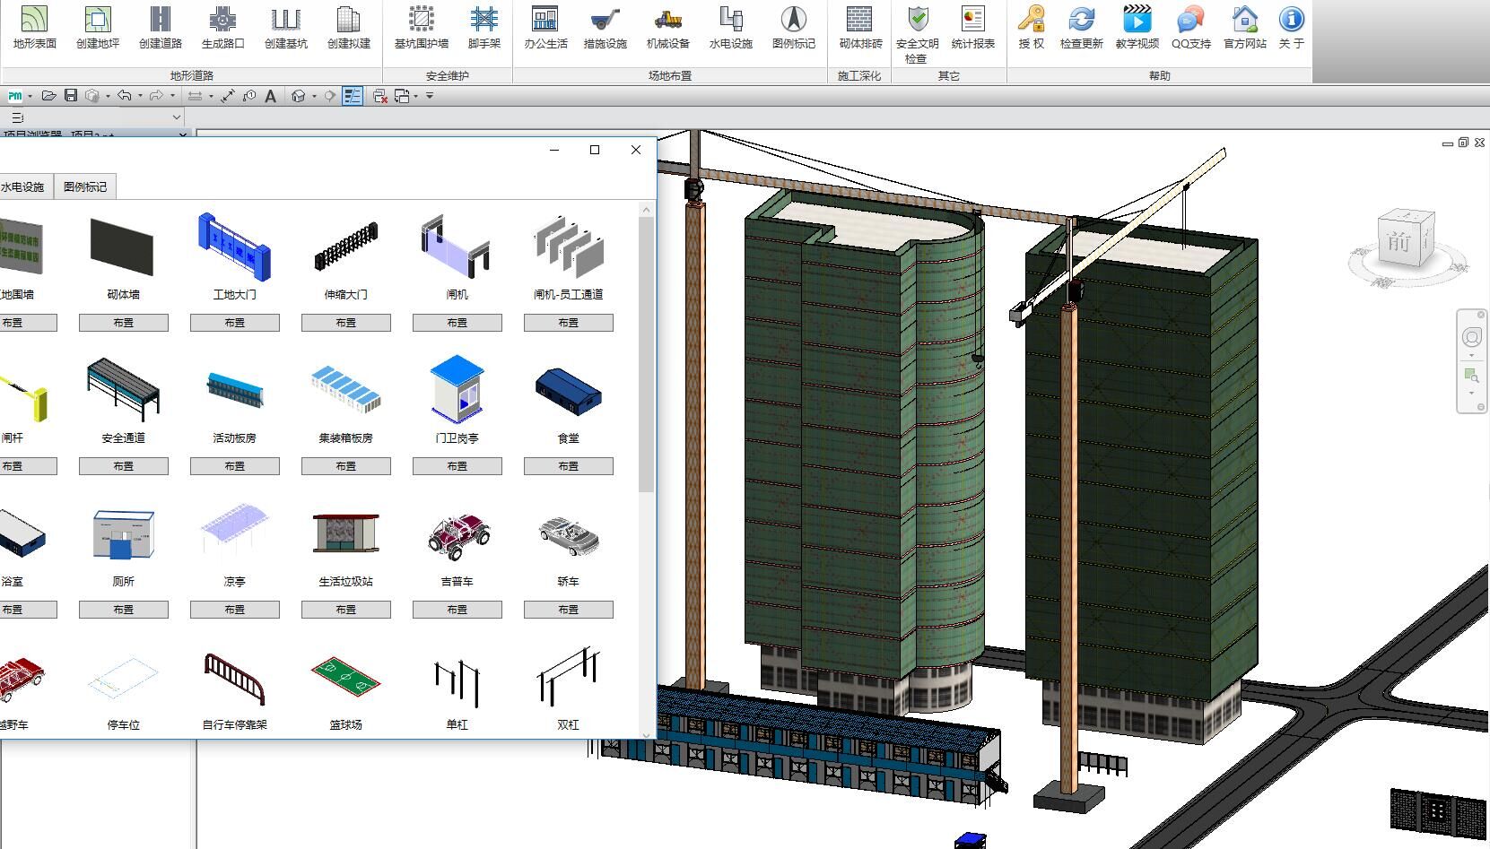Image resolution: width=1490 pixels, height=849 pixels.
Task: Select the 篮球场 basketball court thumbnail
Action: coord(345,679)
